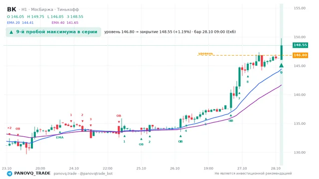Click the 26.10 date label
Image resolution: width=319 pixels, height=179 pixels.
click(x=175, y=168)
